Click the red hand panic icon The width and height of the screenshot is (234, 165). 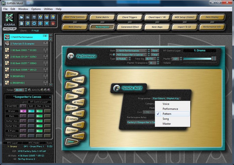(53, 23)
